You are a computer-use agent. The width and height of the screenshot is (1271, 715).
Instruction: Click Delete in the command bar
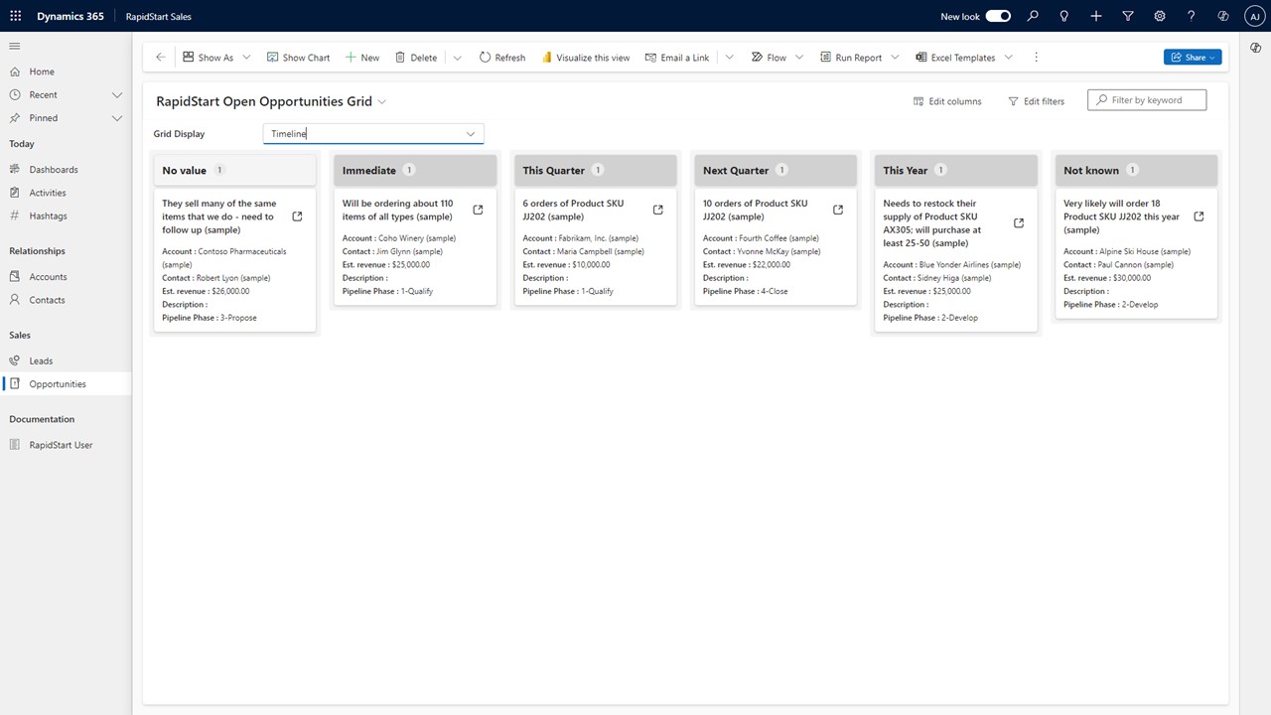point(416,58)
